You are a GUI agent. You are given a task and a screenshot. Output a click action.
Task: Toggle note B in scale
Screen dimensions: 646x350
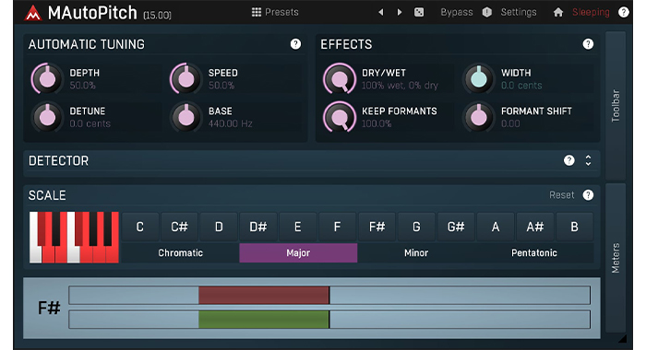(574, 227)
